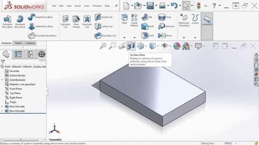Switch to the Features tab
The image size is (259, 145).
6,43
